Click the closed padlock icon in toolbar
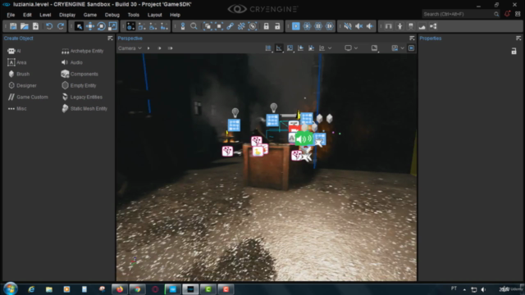 (x=266, y=26)
